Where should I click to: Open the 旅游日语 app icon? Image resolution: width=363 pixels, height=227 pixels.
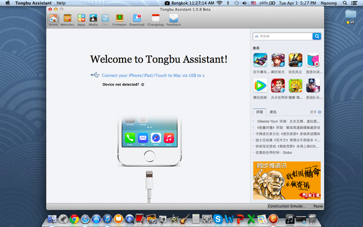click(313, 60)
